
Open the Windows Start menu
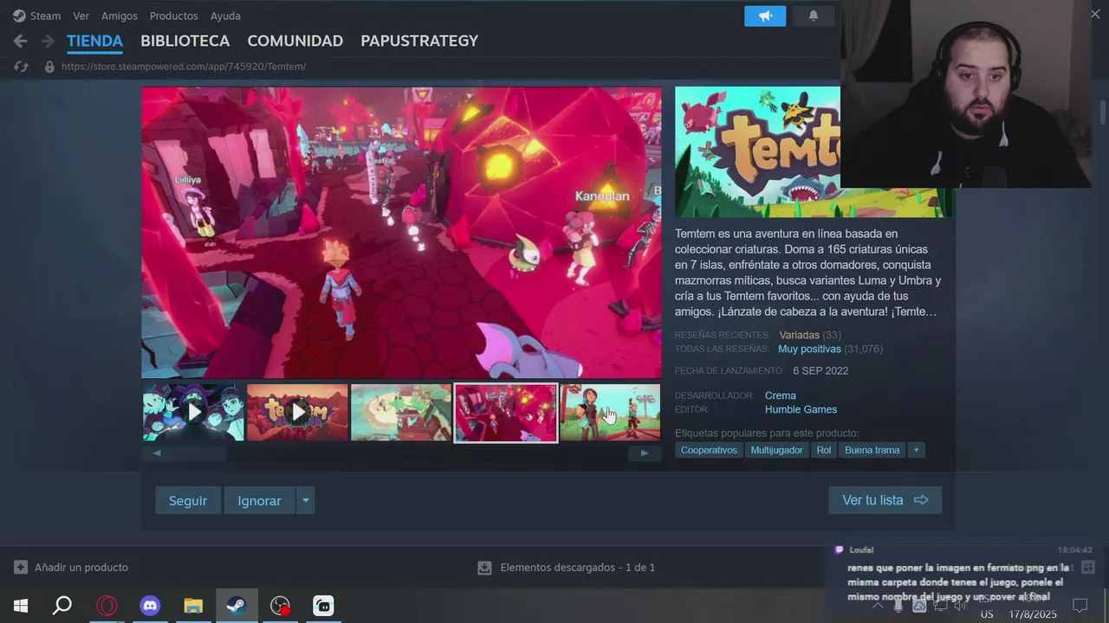[21, 606]
